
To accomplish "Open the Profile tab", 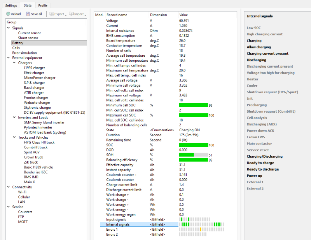I will point(43,5).
